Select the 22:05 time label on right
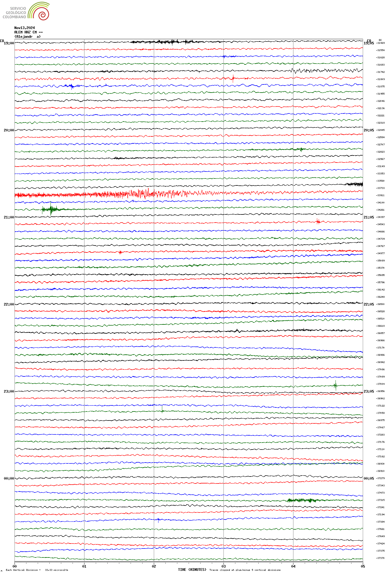386x574 pixels. [x=369, y=304]
